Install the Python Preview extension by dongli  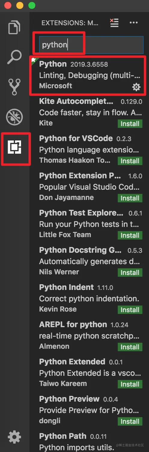pos(130,421)
